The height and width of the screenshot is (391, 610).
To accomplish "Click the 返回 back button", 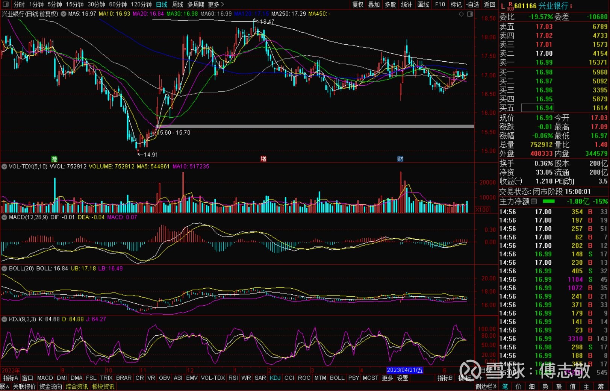I will click(x=489, y=5).
